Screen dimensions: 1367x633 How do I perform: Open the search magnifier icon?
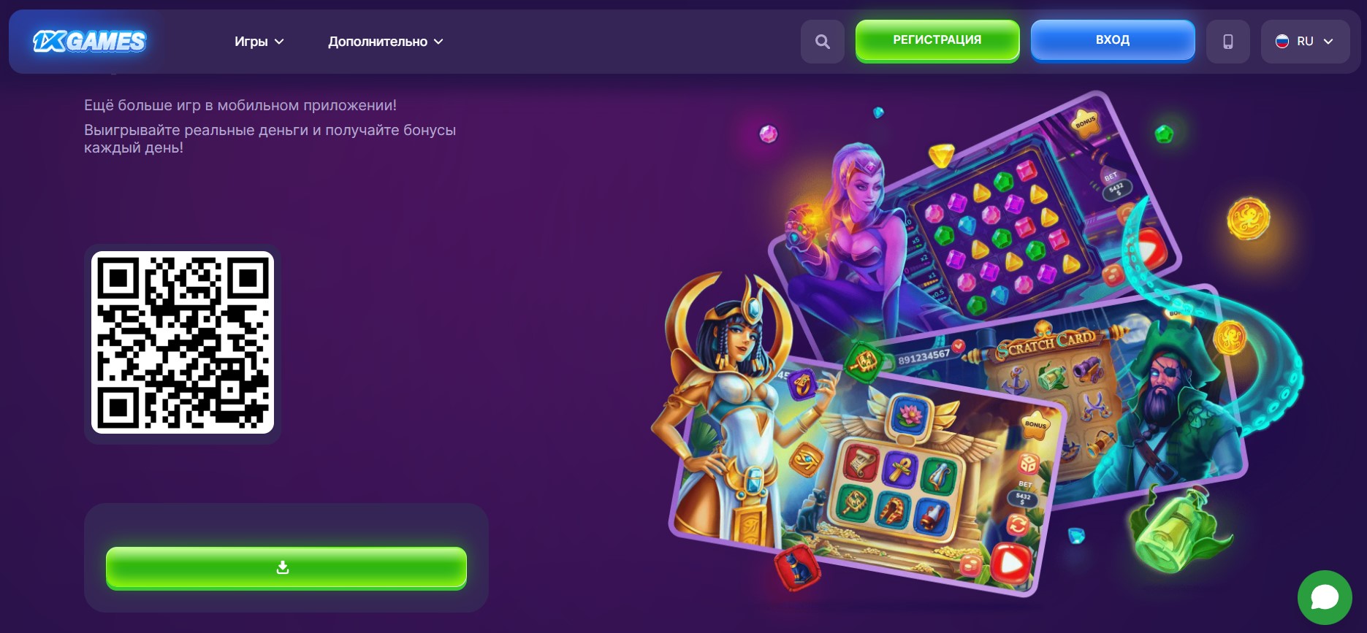click(823, 42)
